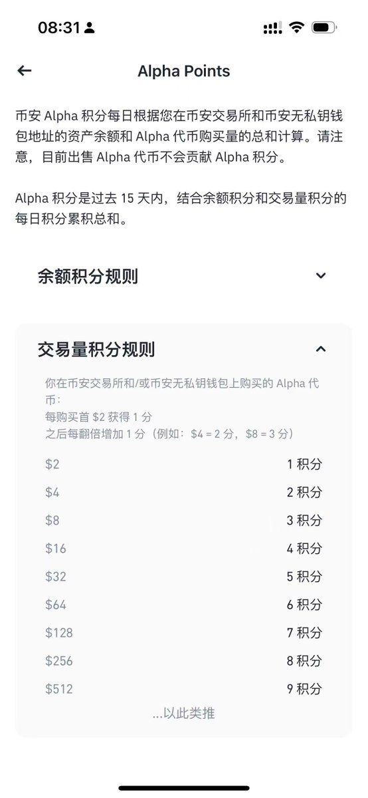
Task: Tap the 8 积分 value
Action: pos(304,661)
